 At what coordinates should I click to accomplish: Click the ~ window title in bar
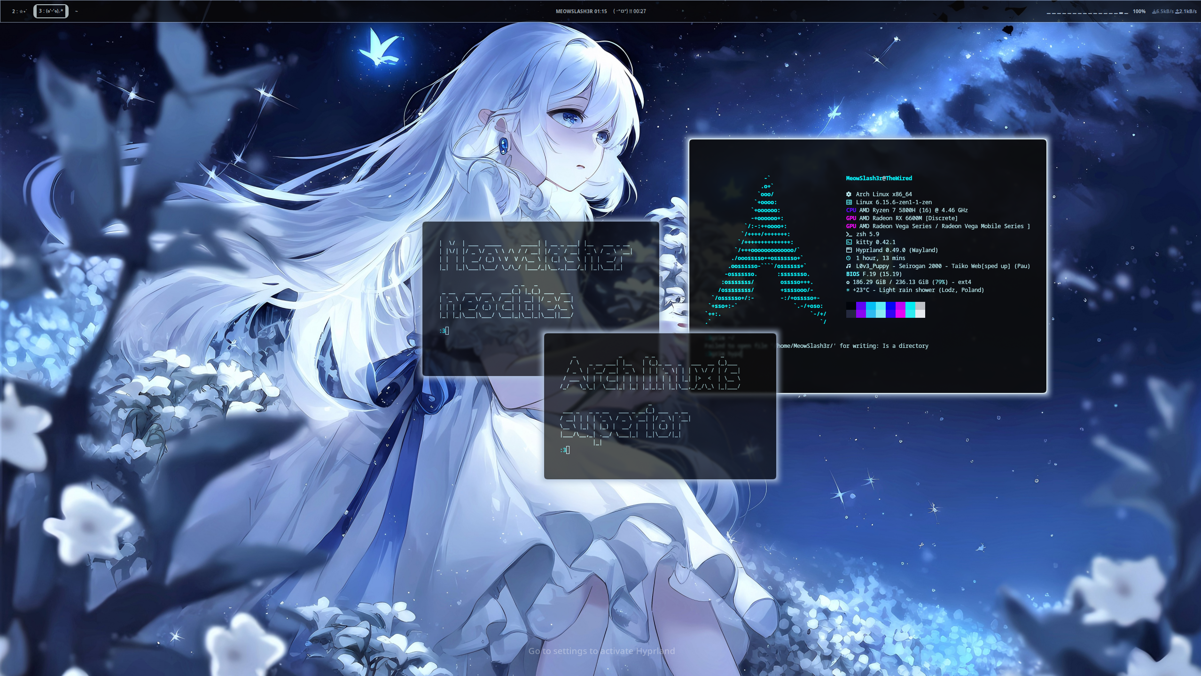76,11
